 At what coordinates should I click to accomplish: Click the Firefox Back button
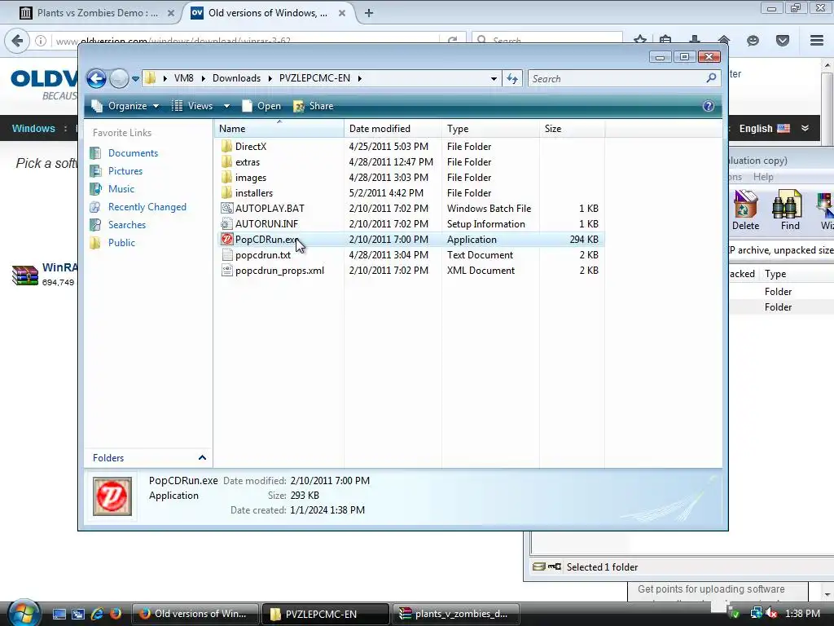click(x=17, y=41)
